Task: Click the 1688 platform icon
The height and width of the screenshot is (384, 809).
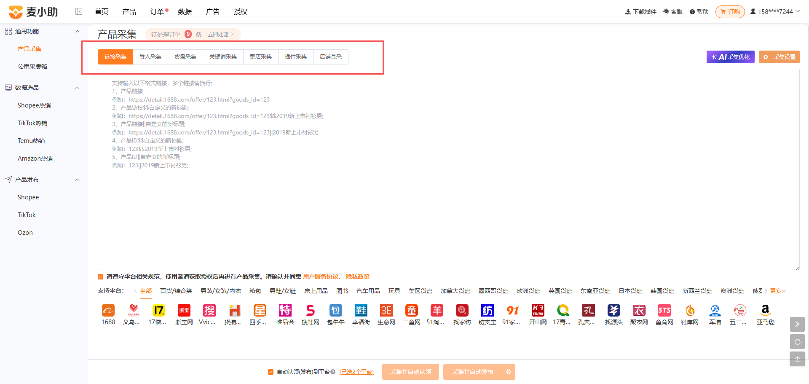Action: [x=108, y=311]
